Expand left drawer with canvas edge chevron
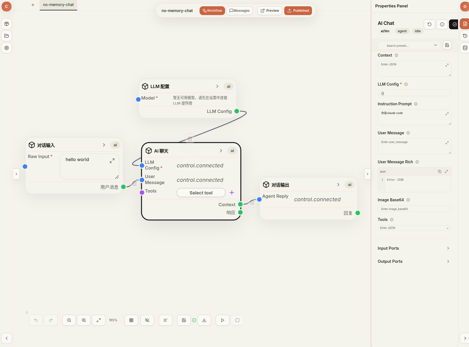This screenshot has width=469, height=347. 16,174
